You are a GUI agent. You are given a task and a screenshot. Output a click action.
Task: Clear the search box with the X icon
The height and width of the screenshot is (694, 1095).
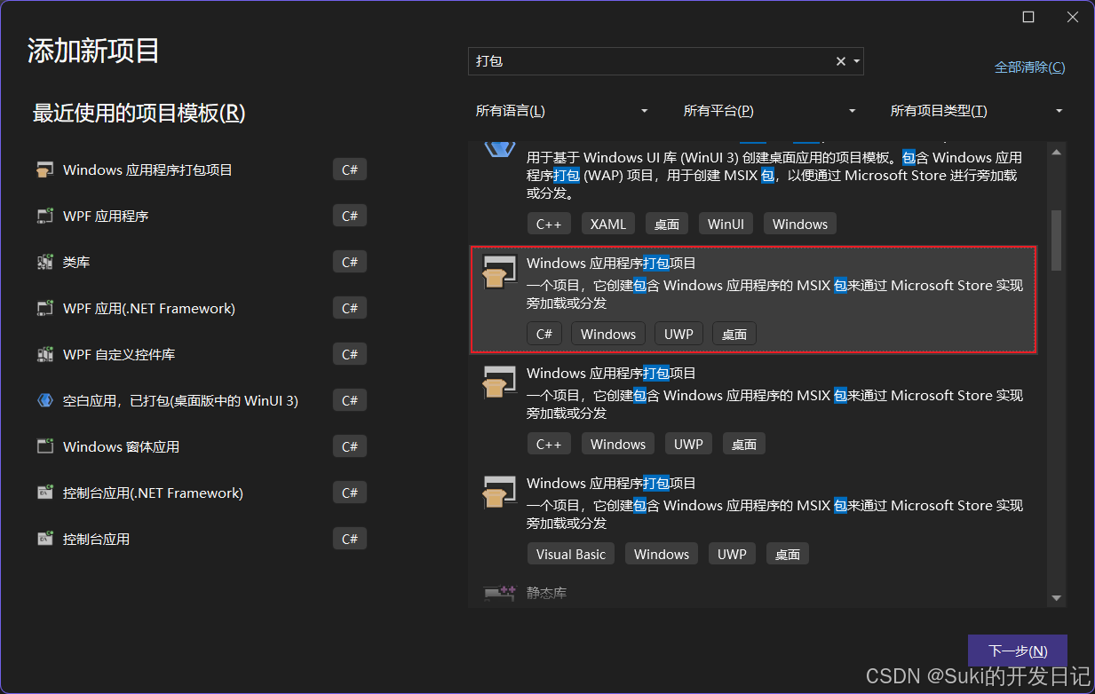[841, 61]
